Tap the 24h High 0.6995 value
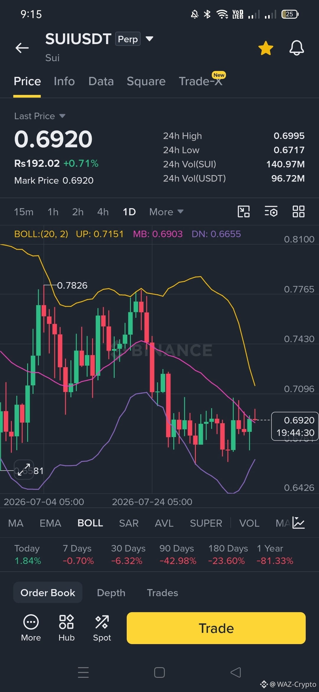Viewport: 319px width, 692px height. [289, 136]
